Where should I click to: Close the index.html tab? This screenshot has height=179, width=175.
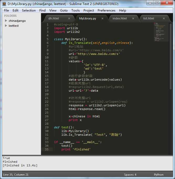coord(133,18)
